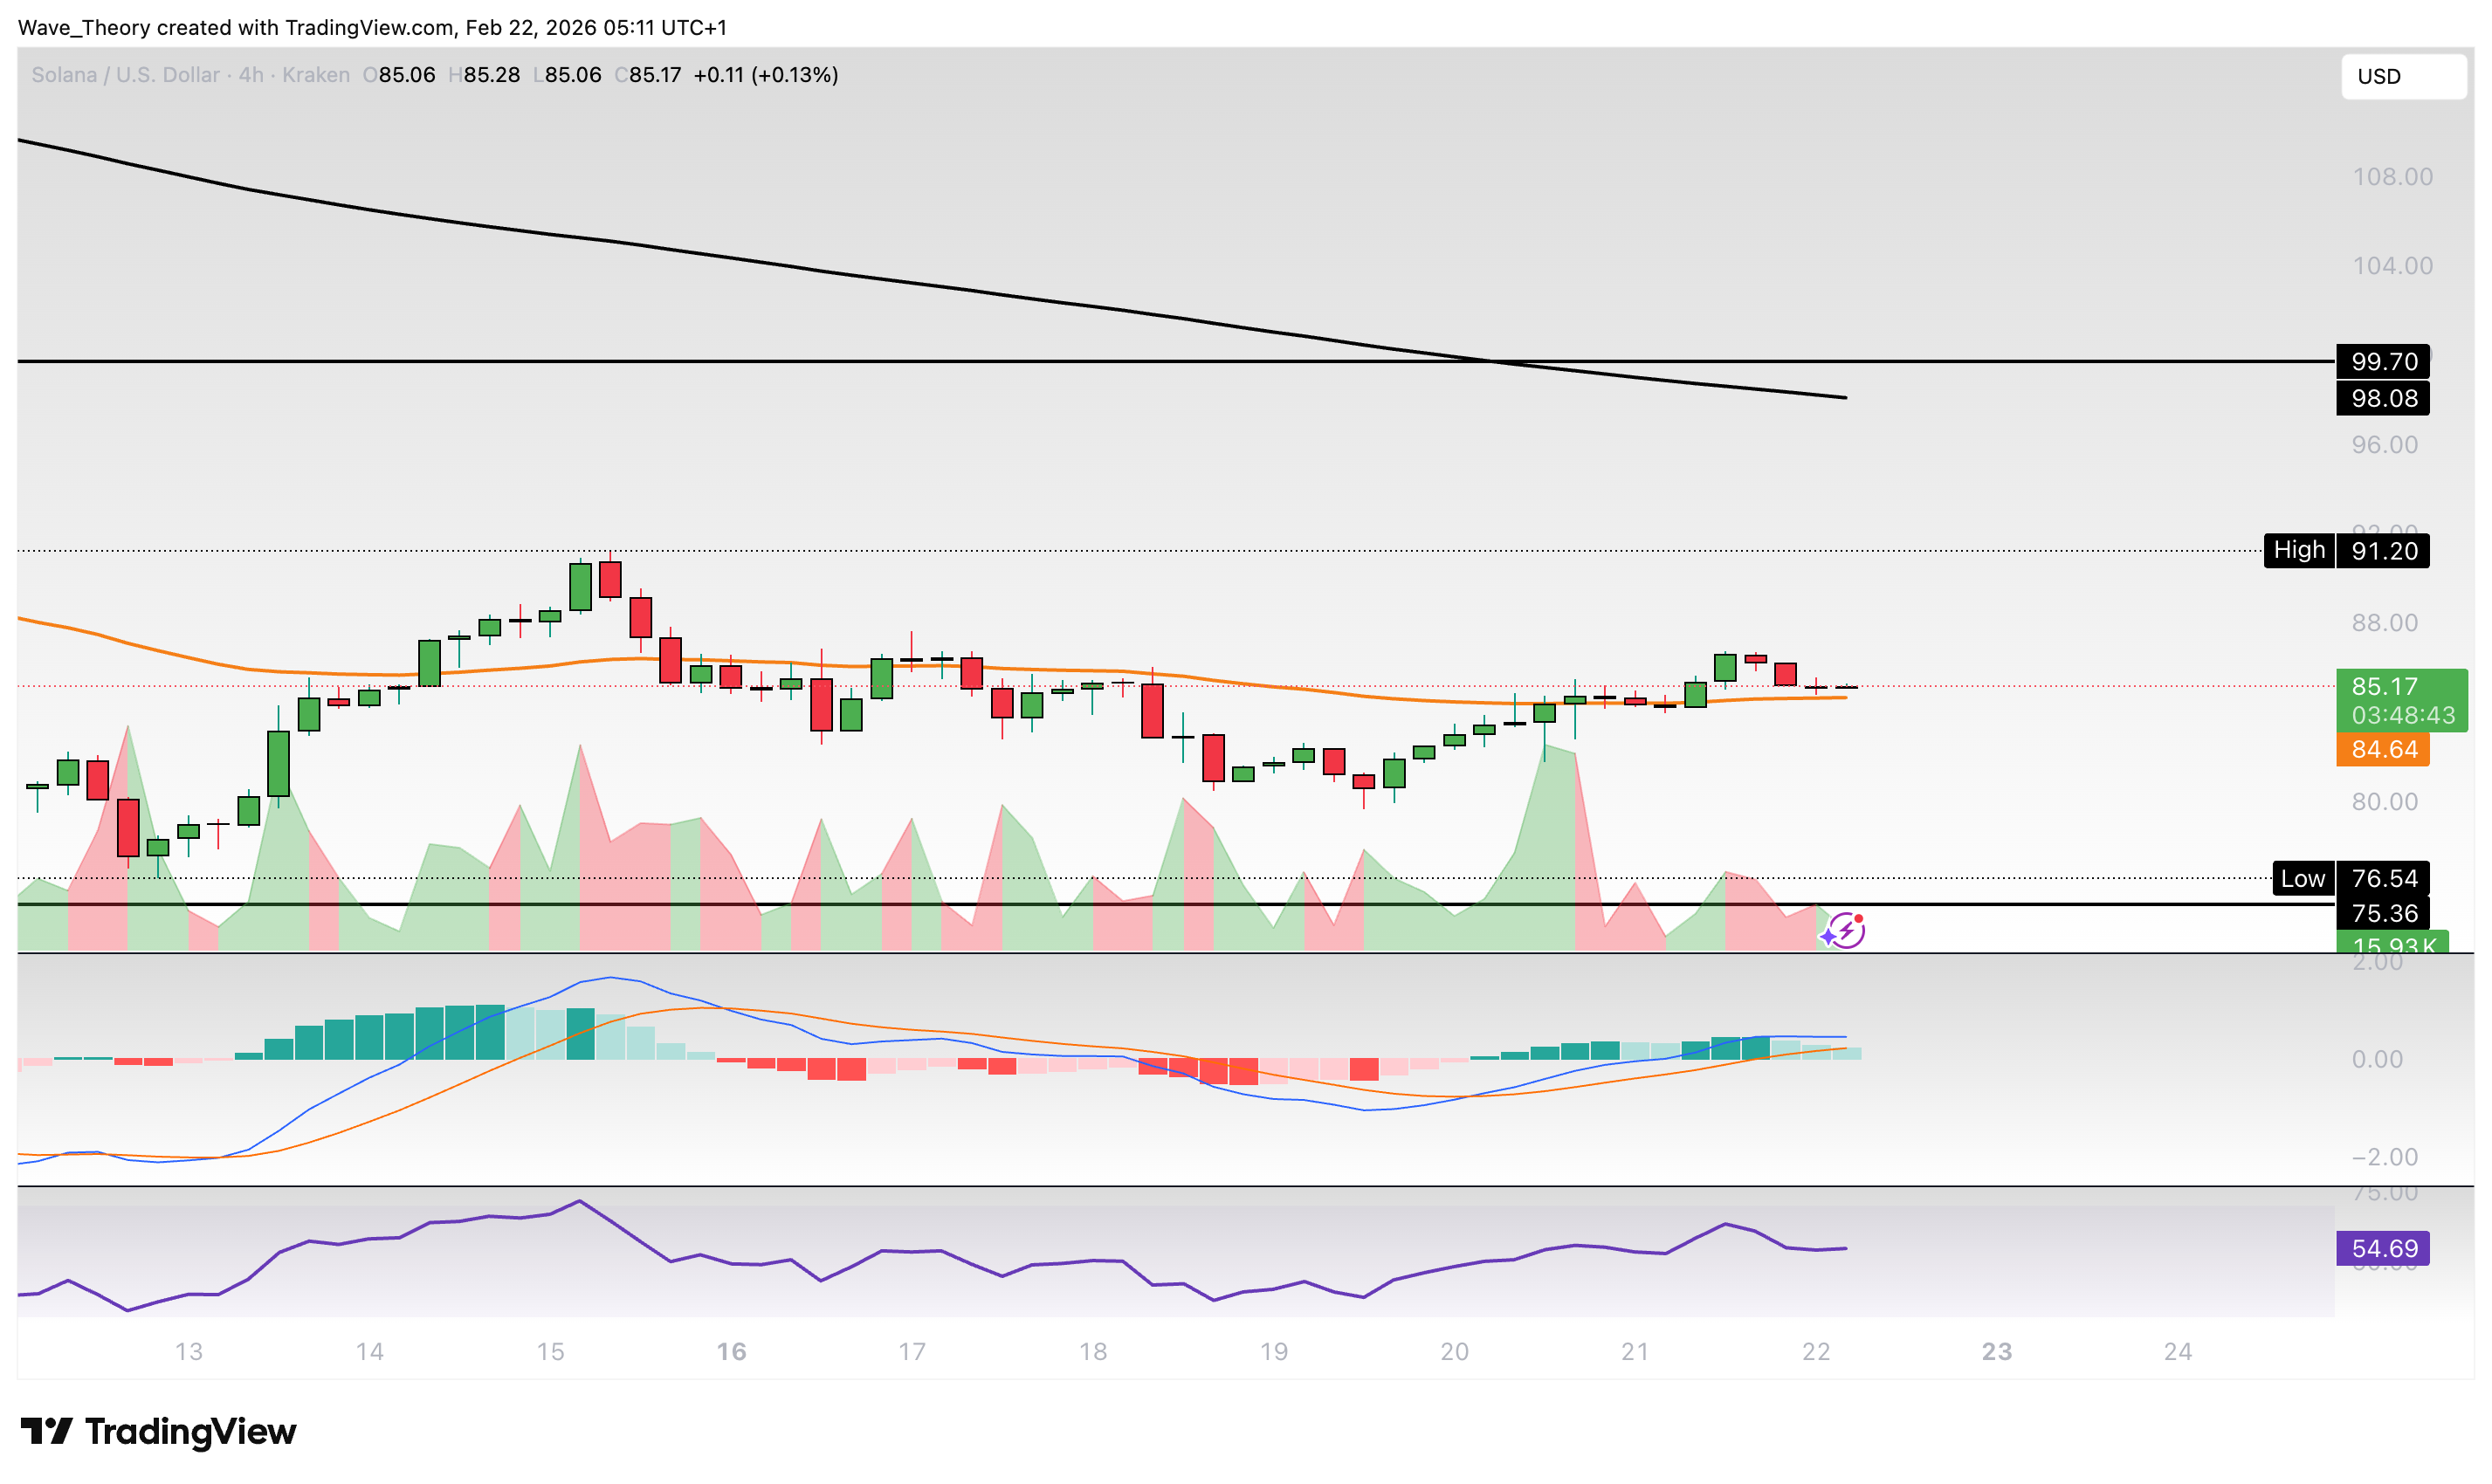Click the +0.11 (+0.13%) change value
This screenshot has width=2492, height=1484.
coord(767,74)
